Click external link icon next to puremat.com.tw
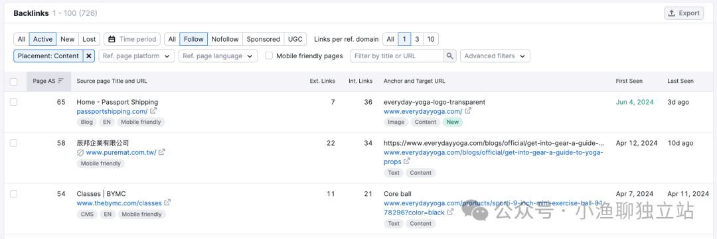The height and width of the screenshot is (239, 717). 162,152
